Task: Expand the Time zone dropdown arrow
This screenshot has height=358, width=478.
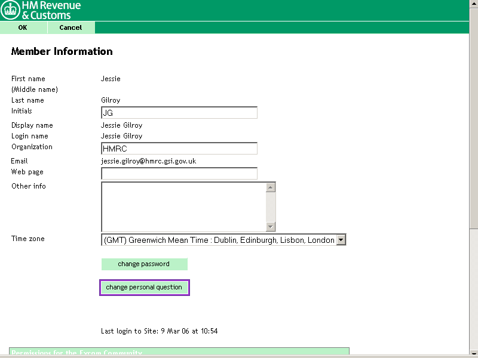Action: (x=341, y=240)
